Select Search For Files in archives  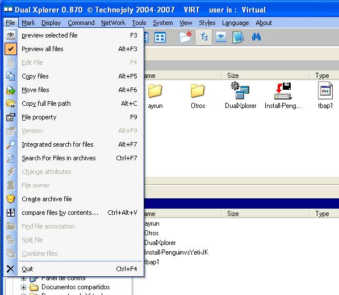coord(81,158)
